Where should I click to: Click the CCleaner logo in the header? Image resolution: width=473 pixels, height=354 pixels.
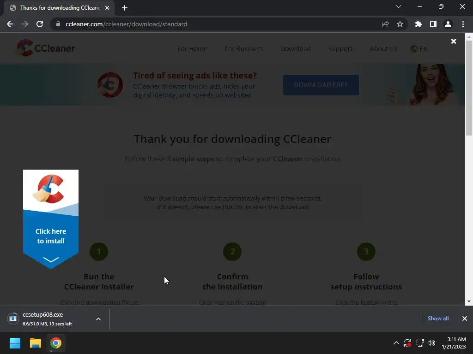pyautogui.click(x=46, y=48)
